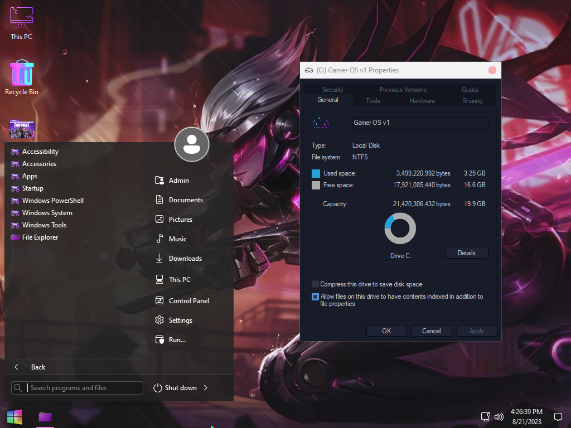Close the Gamer OS v1 Properties dialog
571x428 pixels.
492,70
